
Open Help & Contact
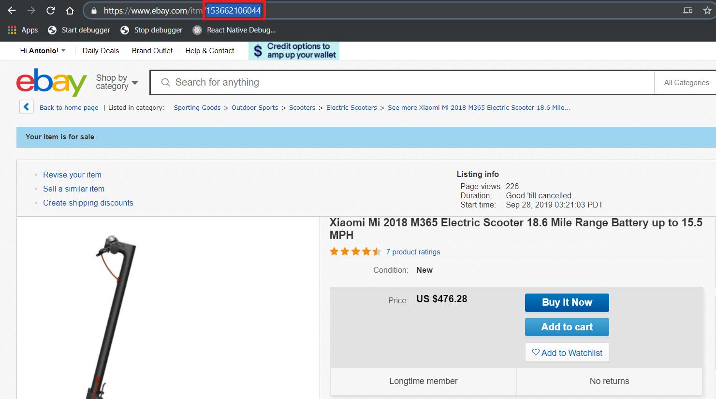coord(210,51)
